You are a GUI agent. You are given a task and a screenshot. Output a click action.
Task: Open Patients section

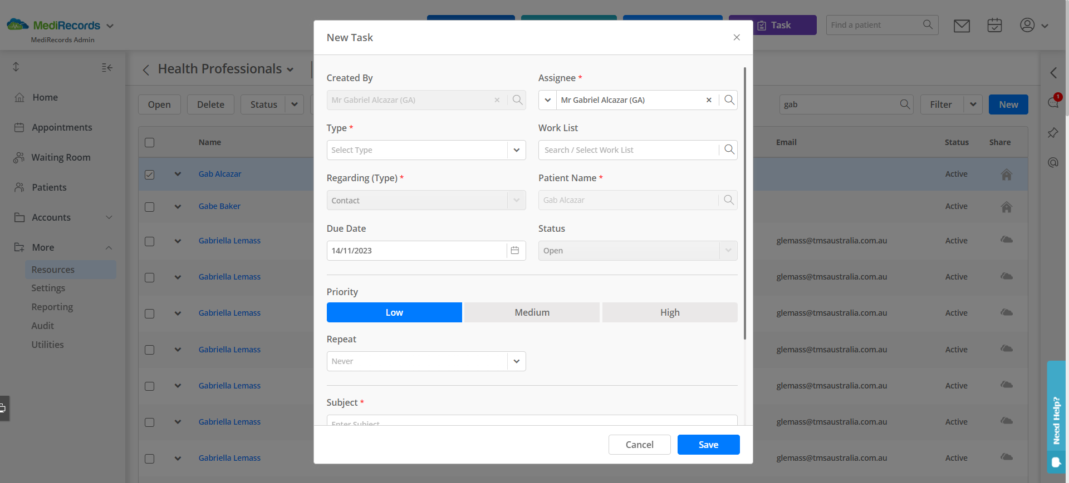(x=49, y=187)
